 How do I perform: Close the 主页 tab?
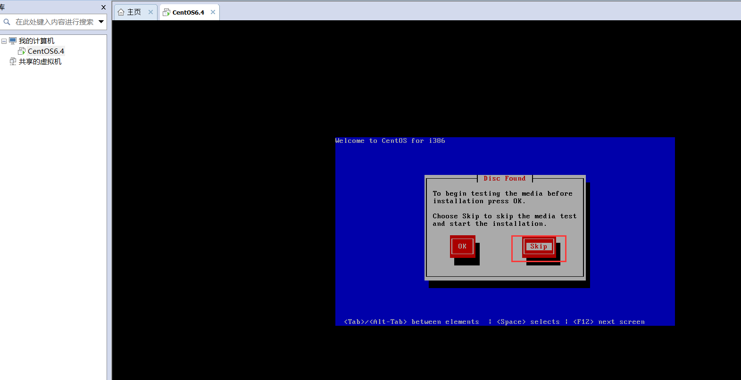(150, 12)
